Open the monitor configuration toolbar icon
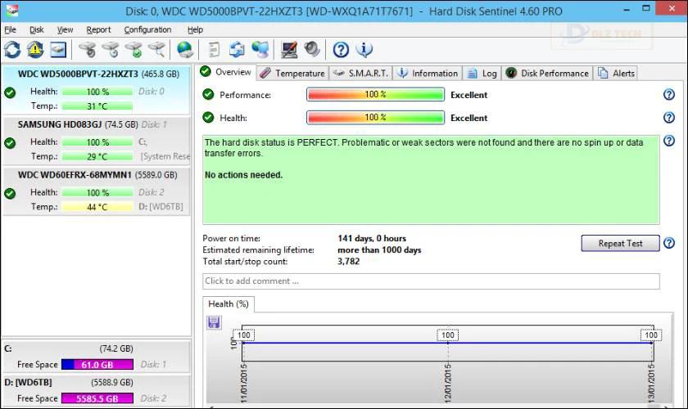This screenshot has width=688, height=409. click(289, 50)
